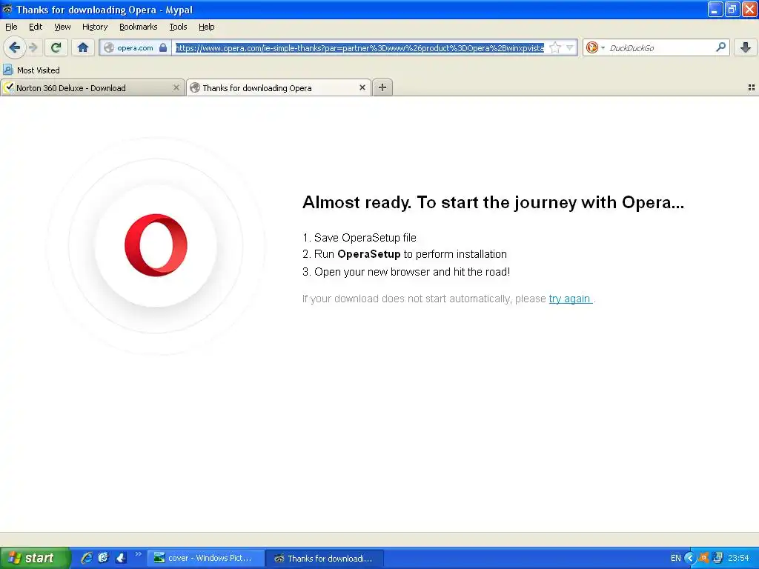Expand the quick launch chevron

(138, 554)
